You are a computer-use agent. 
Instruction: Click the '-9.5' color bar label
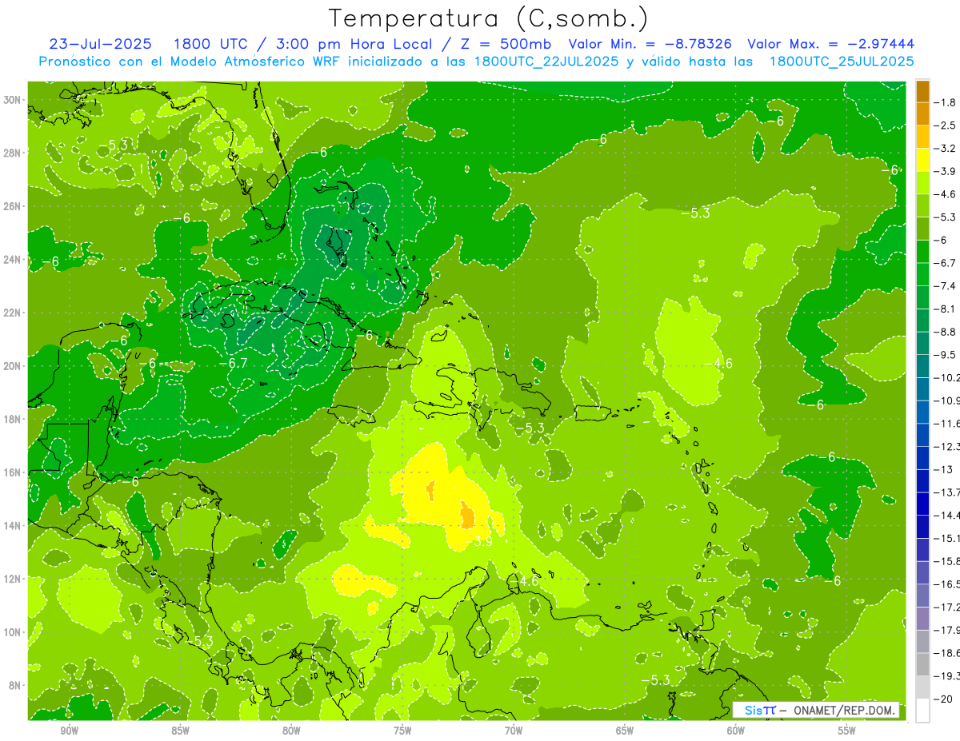pos(946,355)
